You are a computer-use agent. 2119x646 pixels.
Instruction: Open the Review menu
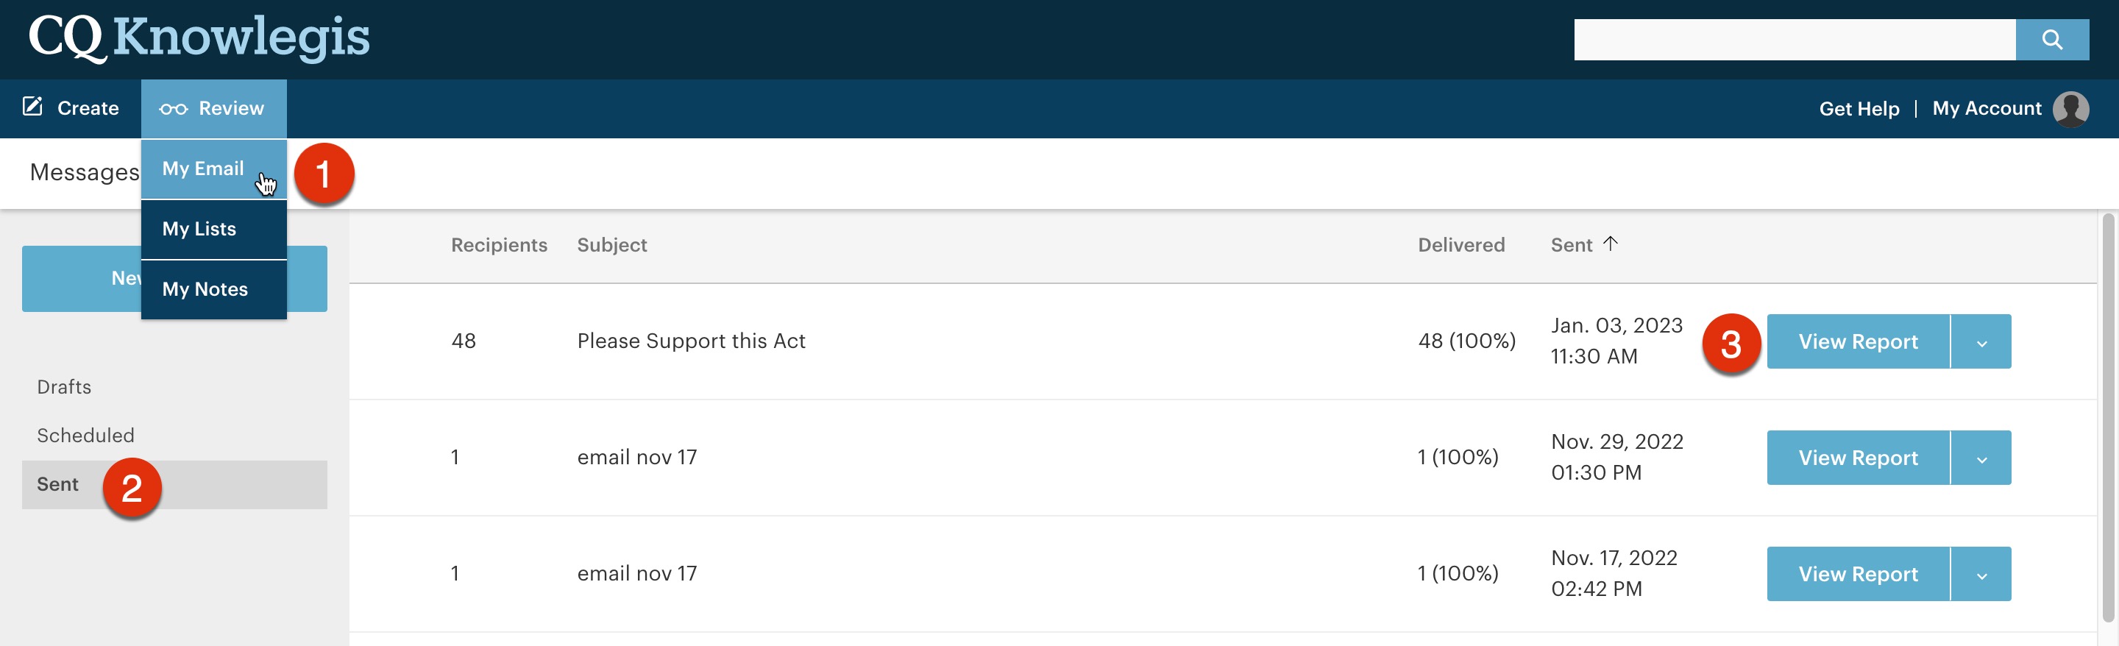[213, 109]
